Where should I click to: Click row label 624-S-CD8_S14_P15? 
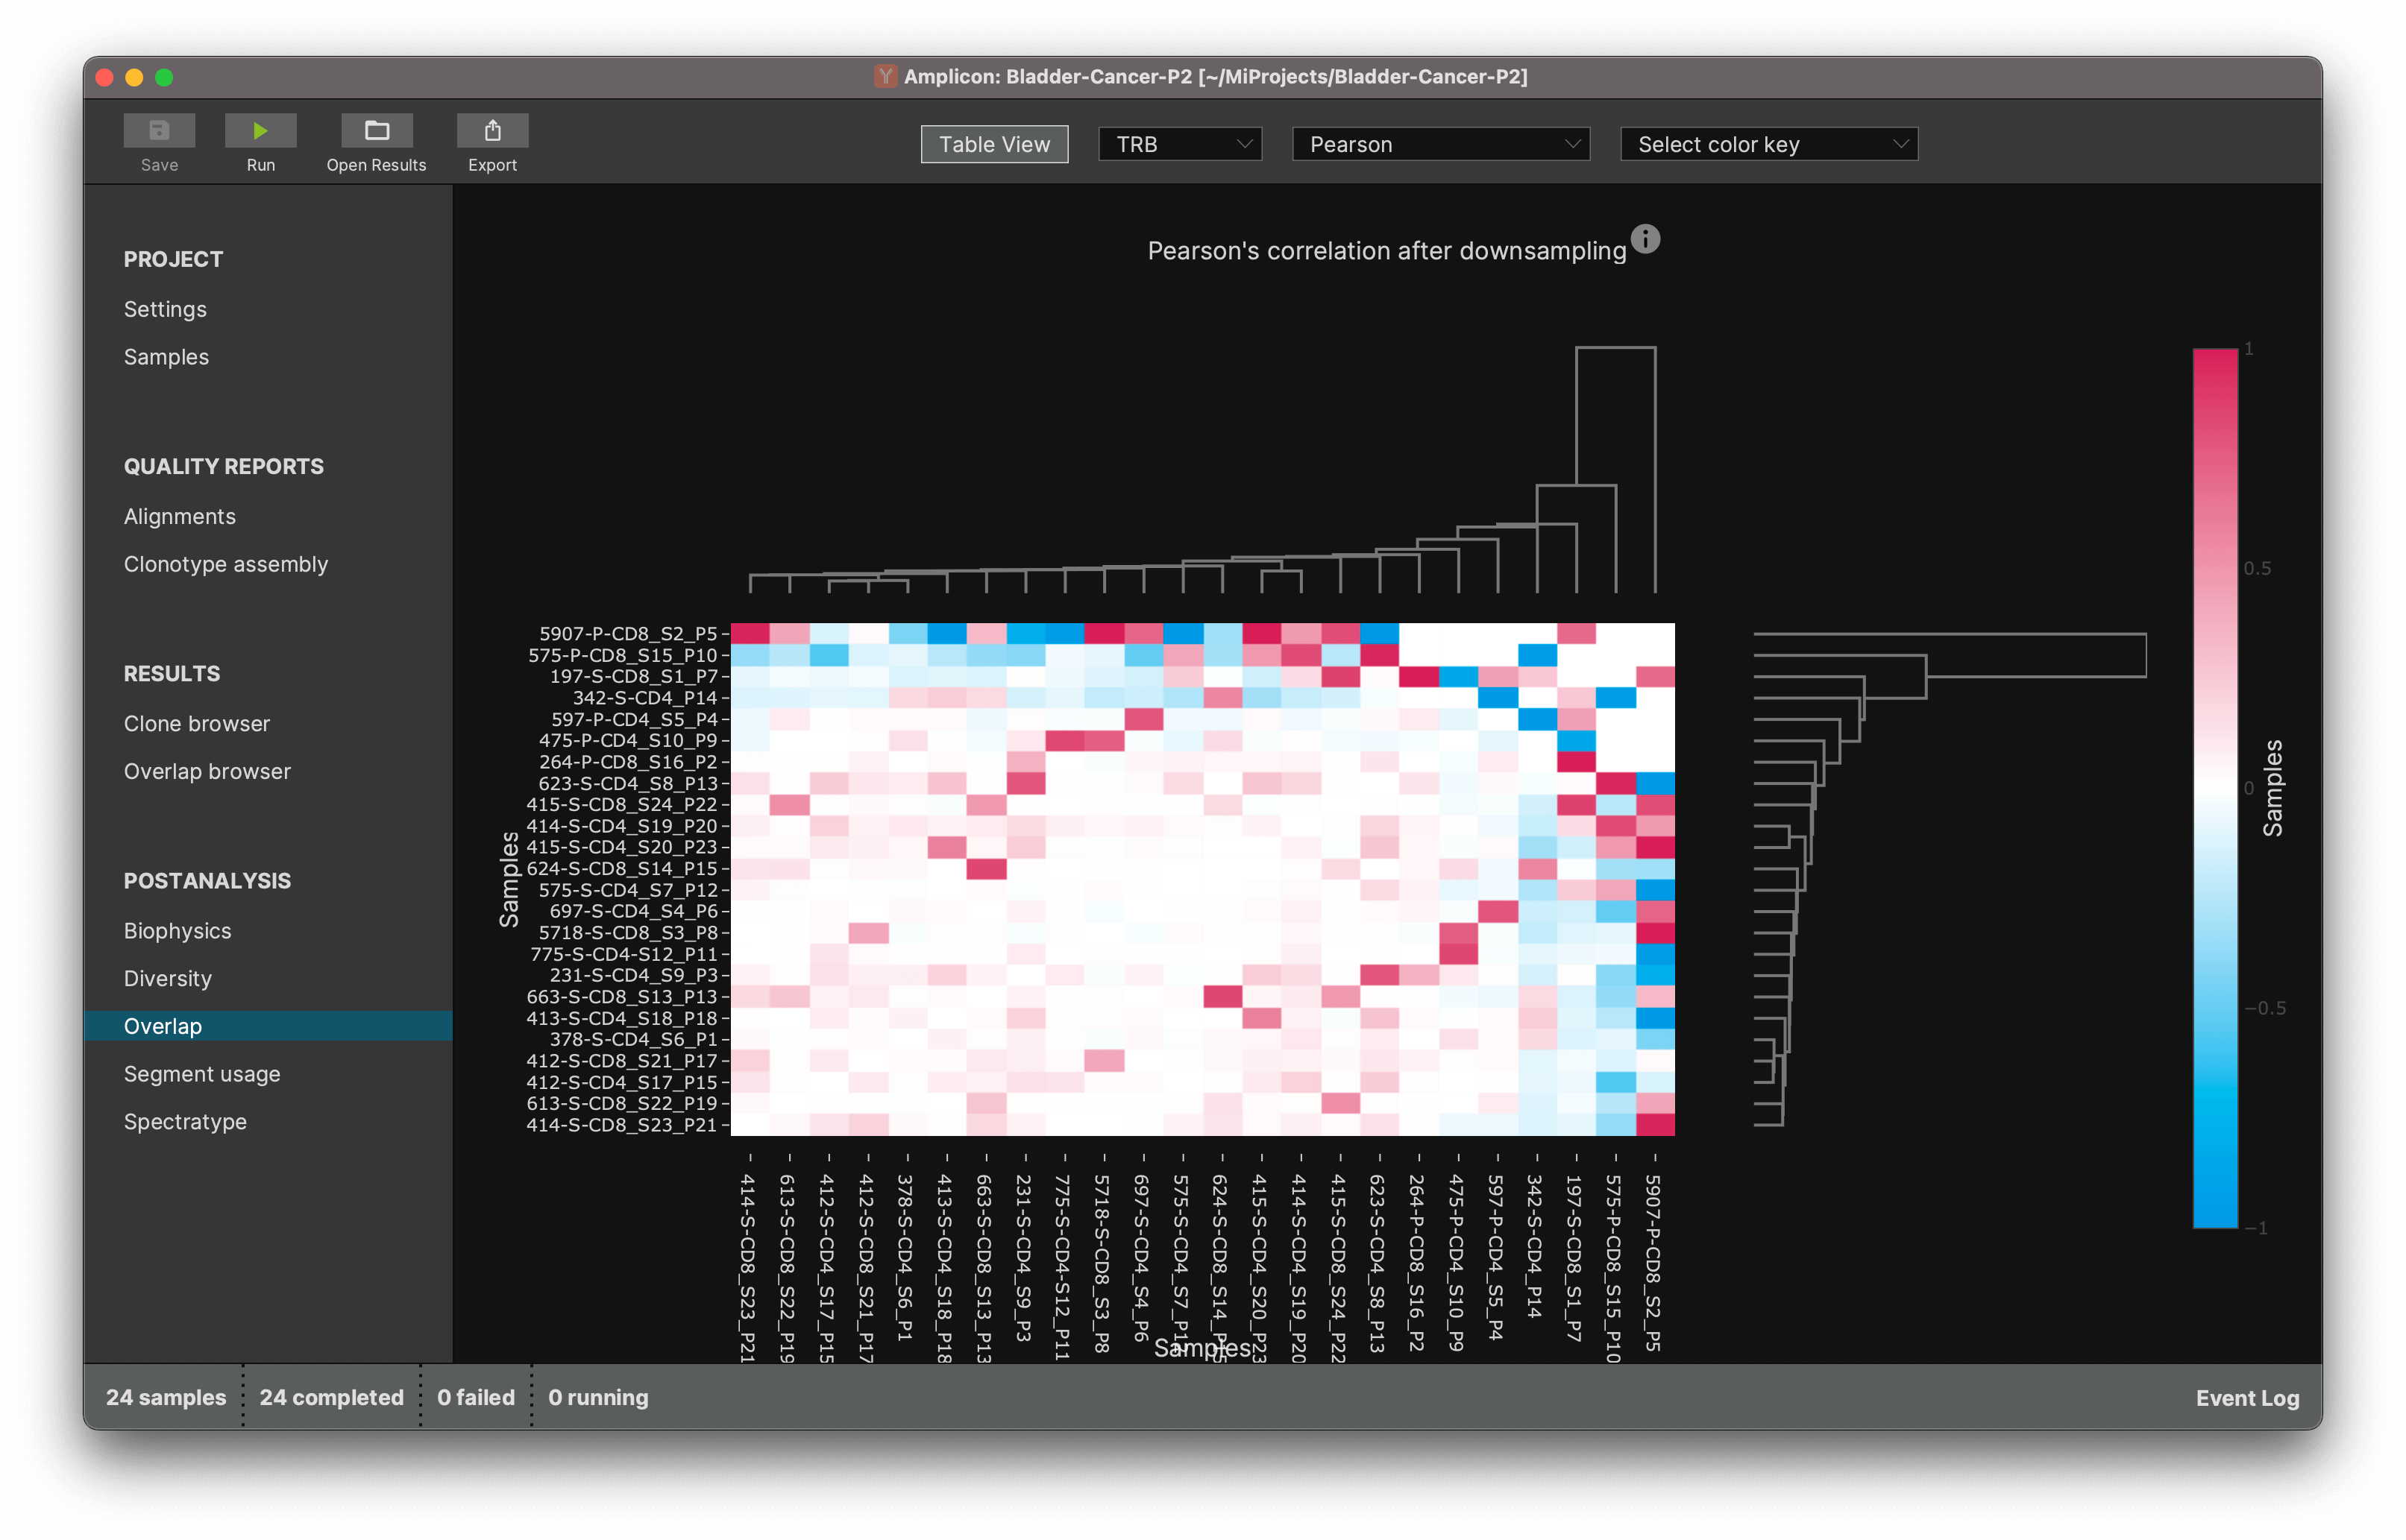pos(622,869)
